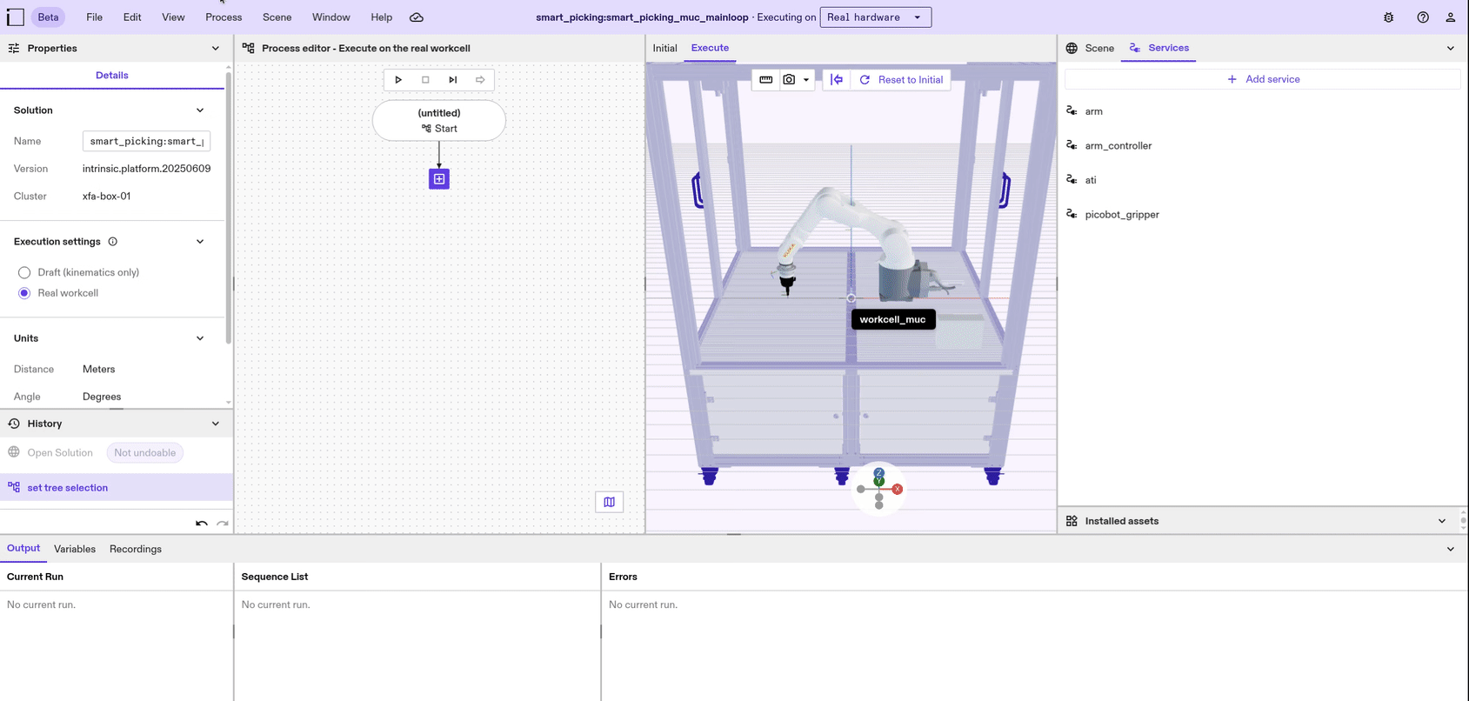Open the File menu
1469x701 pixels.
coord(94,17)
